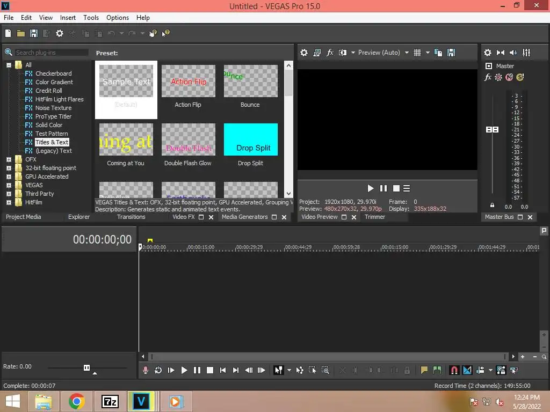Open Video Output FX in preview toolbar
This screenshot has width=550, height=412.
pos(330,53)
